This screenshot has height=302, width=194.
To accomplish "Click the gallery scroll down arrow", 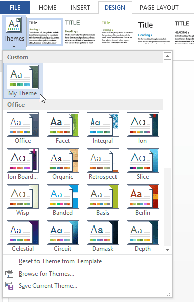I will [x=167, y=250].
